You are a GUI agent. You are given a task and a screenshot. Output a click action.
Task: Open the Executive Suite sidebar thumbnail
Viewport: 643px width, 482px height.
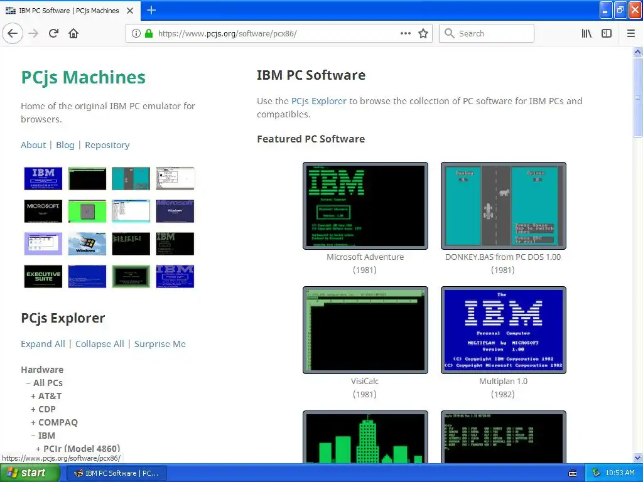(x=43, y=276)
